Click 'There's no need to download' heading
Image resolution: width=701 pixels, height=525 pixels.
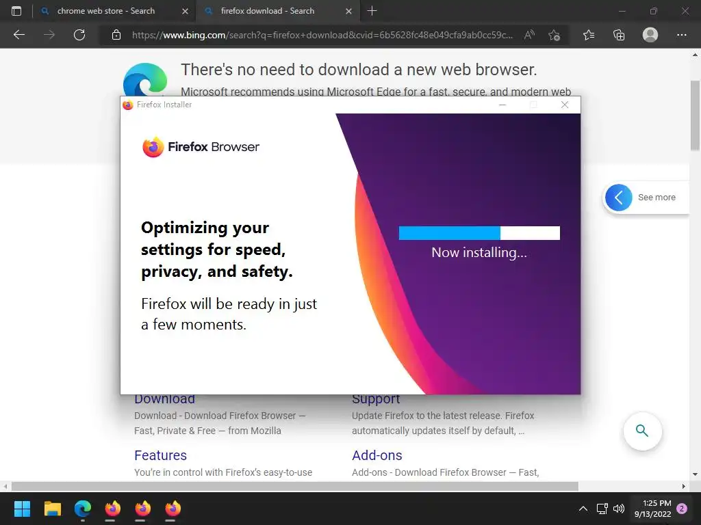(359, 70)
